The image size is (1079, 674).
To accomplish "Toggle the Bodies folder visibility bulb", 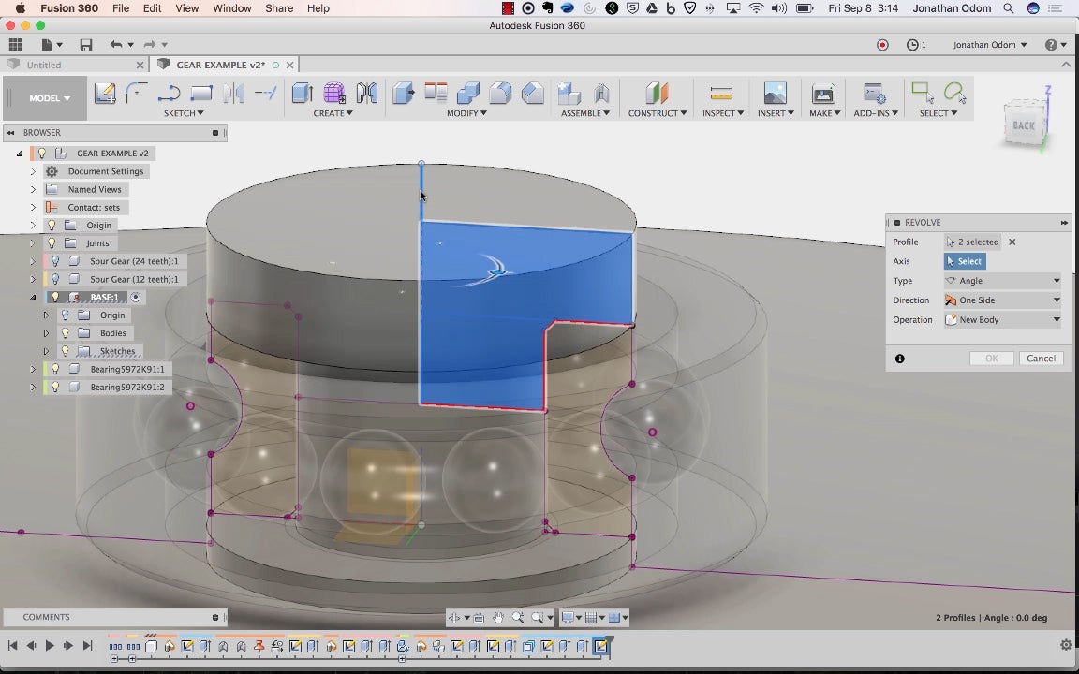I will pos(66,333).
